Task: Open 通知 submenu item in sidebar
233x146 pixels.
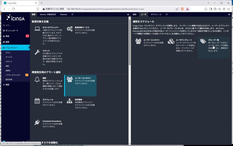Action: 7,66
